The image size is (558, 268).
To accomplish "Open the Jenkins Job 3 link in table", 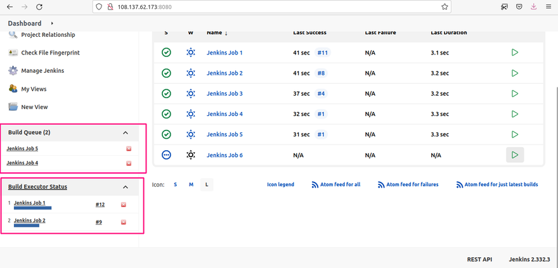I will pyautogui.click(x=224, y=94).
